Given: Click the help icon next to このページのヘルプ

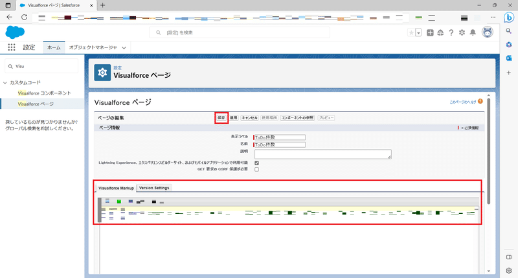Looking at the screenshot, I should click(480, 102).
